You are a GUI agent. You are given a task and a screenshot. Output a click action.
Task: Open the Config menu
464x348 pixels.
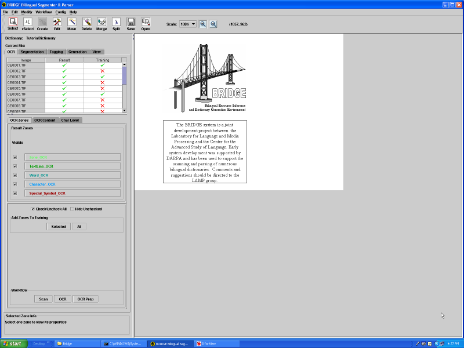click(60, 12)
